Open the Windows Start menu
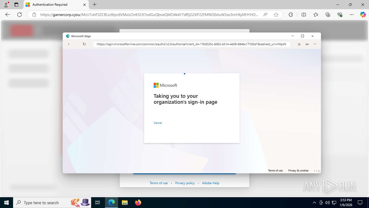This screenshot has width=369, height=208. pyautogui.click(x=6, y=203)
